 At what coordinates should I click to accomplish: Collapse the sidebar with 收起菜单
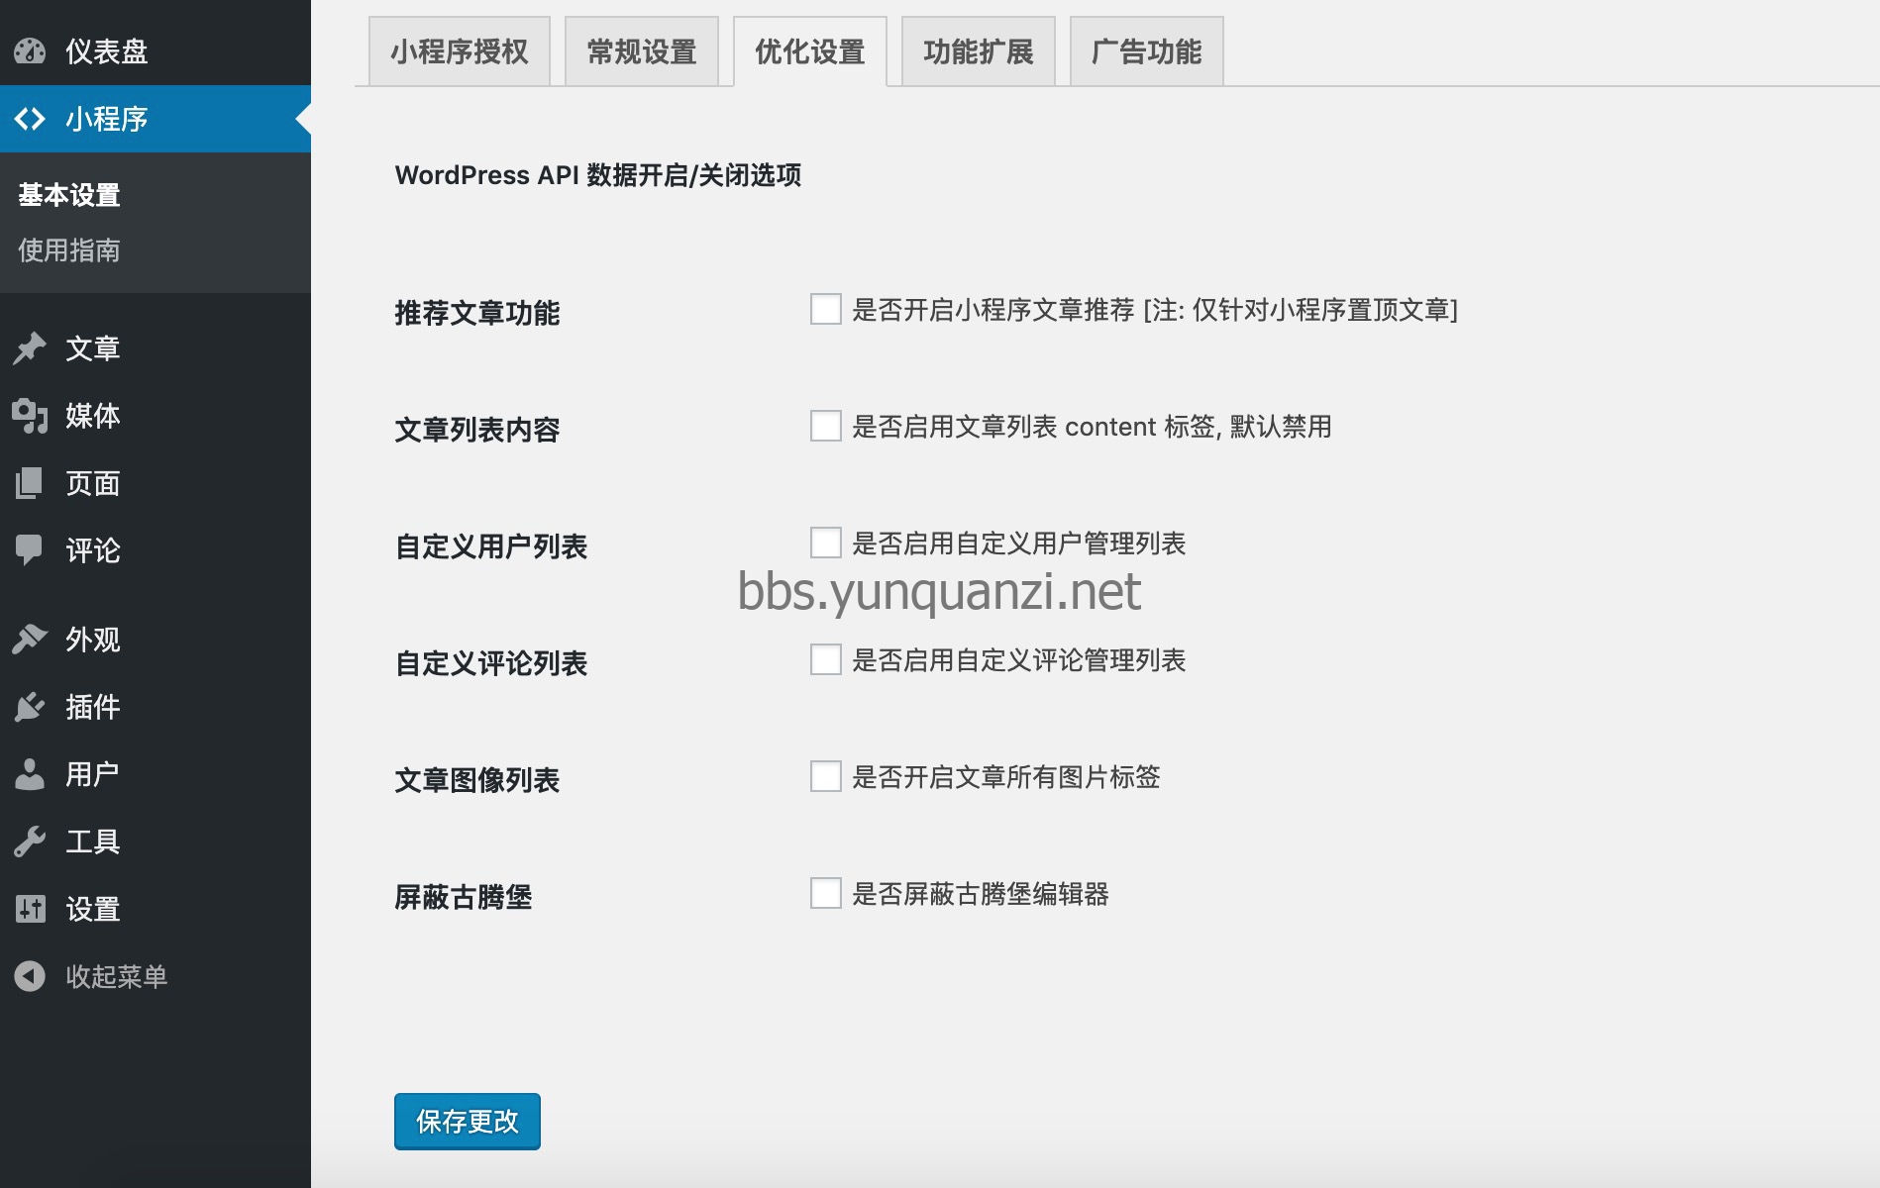pyautogui.click(x=115, y=976)
